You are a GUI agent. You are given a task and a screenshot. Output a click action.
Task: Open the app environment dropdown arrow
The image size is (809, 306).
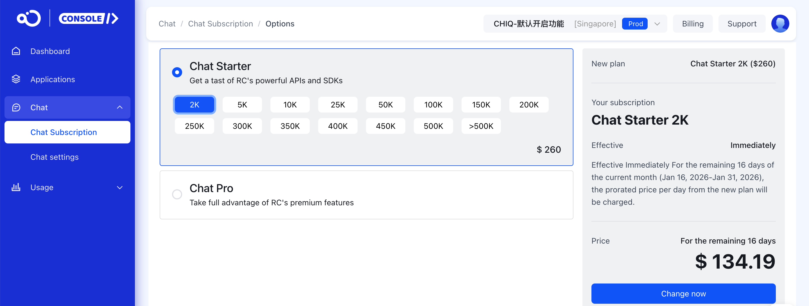point(657,24)
